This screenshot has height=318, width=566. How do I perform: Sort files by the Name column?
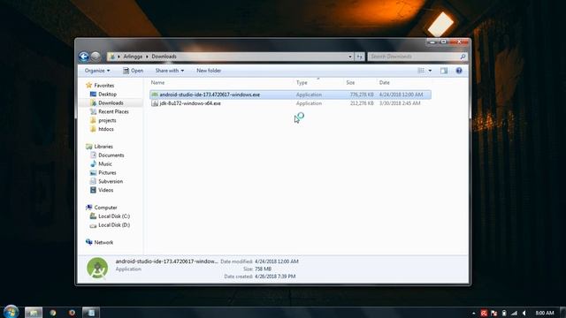[157, 82]
